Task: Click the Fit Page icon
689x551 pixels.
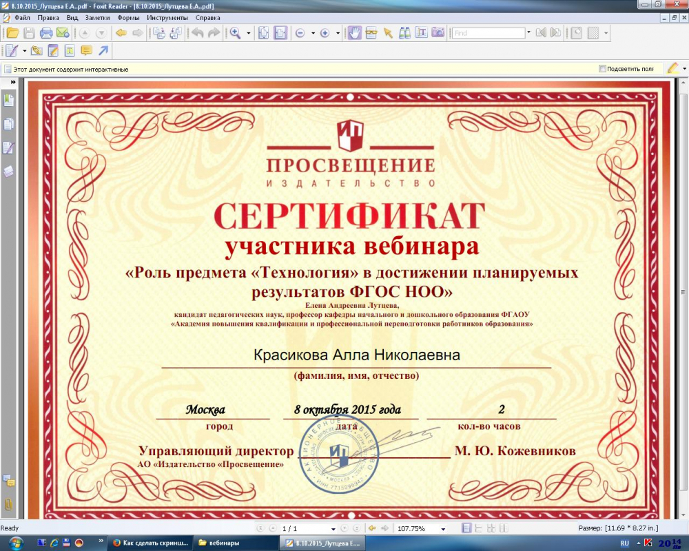Action: pos(264,33)
